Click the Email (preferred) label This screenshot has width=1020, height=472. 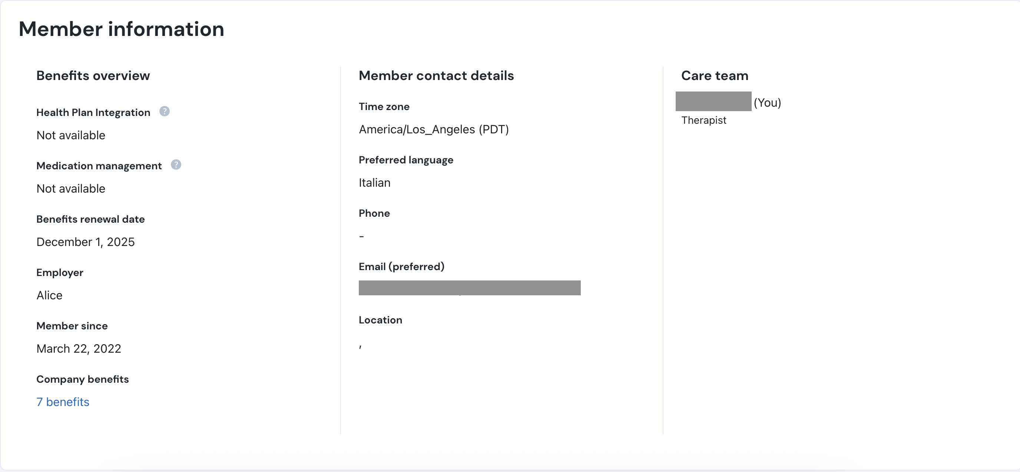(x=401, y=266)
